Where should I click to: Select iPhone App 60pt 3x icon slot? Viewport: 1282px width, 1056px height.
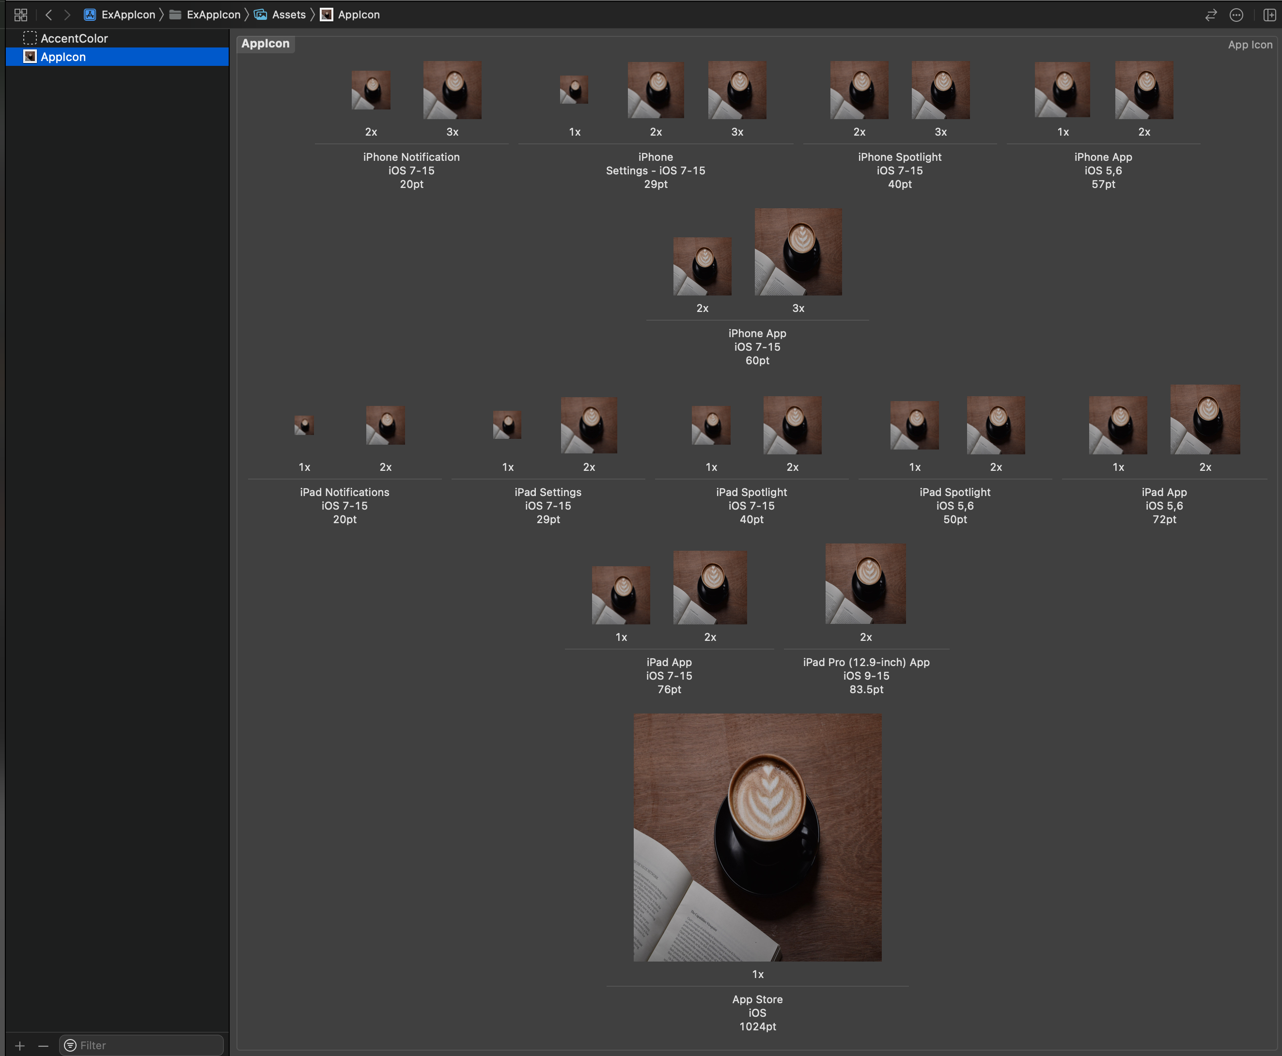tap(798, 252)
